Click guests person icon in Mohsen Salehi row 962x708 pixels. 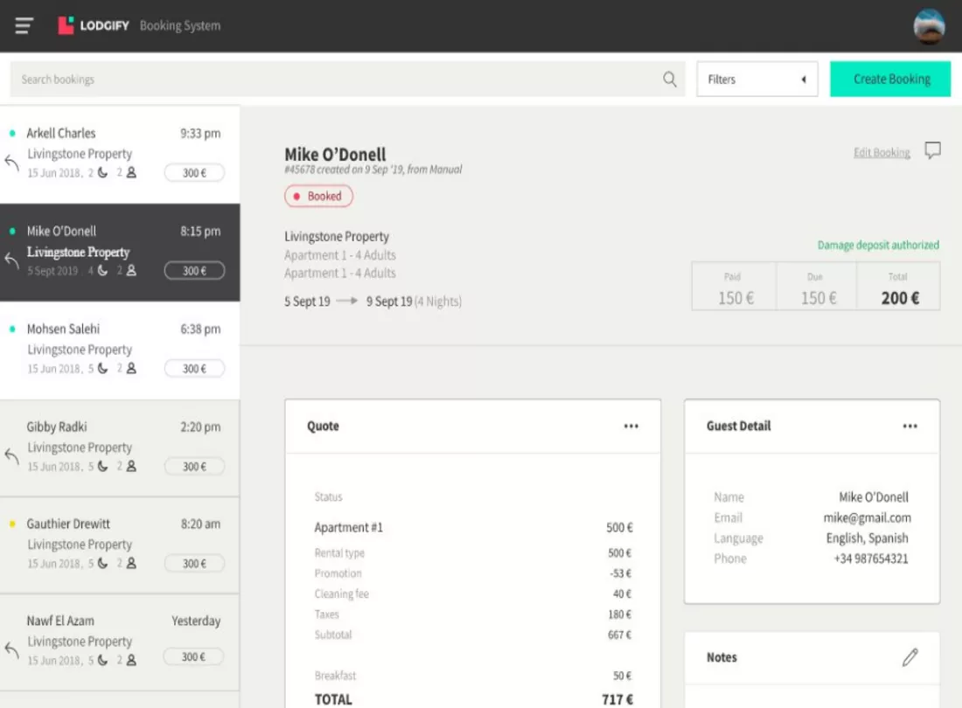point(131,368)
